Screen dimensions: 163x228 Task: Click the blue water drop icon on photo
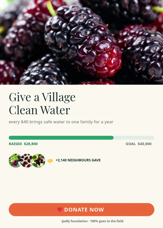tap(14, 75)
